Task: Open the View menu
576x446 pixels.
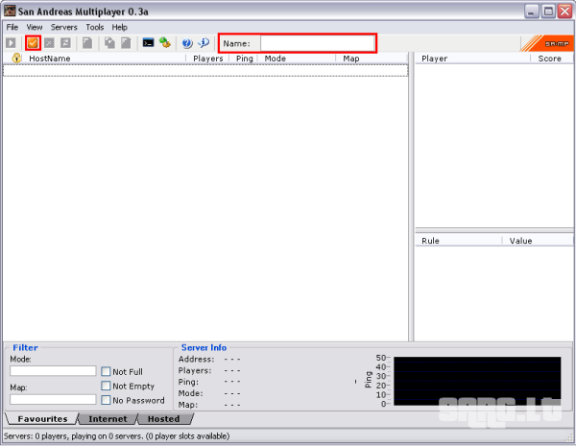Action: pos(35,27)
